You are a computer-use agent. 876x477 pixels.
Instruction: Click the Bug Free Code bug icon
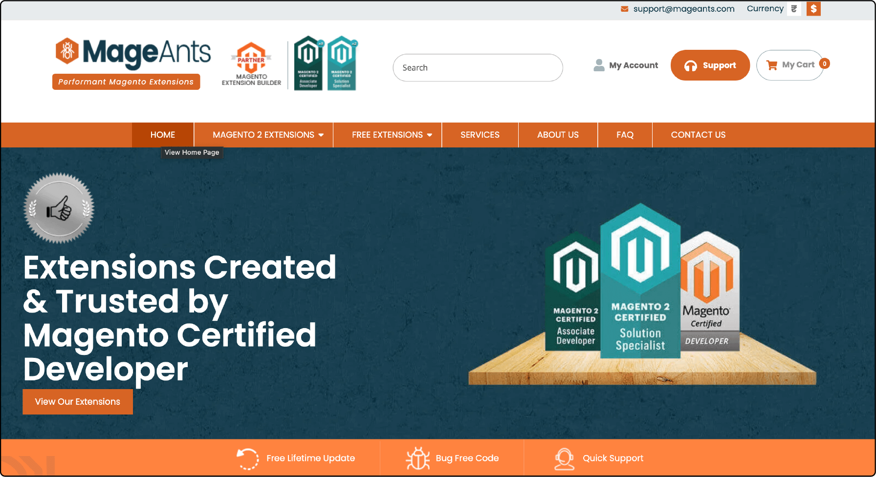point(417,458)
